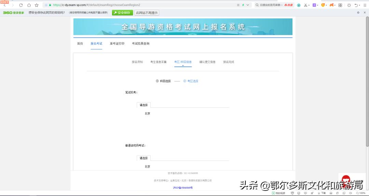Expand dropdown arrow beside undo icon
The image size is (369, 196).
tap(359, 5)
